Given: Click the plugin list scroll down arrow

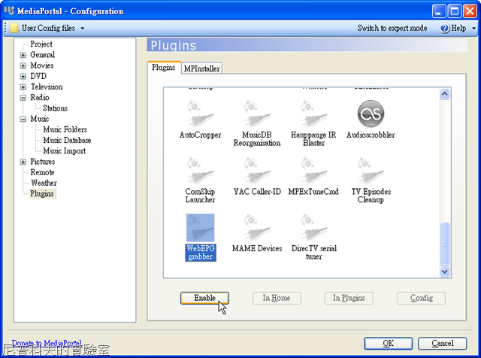Looking at the screenshot, I should point(444,272).
